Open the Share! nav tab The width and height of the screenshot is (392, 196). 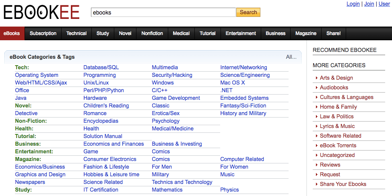334,33
